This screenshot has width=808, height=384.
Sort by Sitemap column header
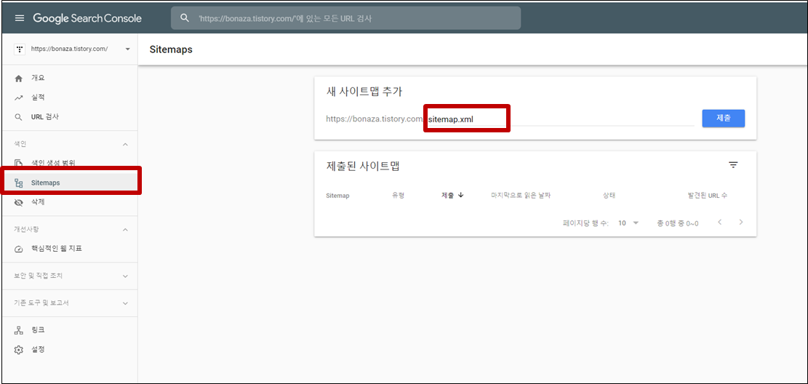pyautogui.click(x=338, y=196)
